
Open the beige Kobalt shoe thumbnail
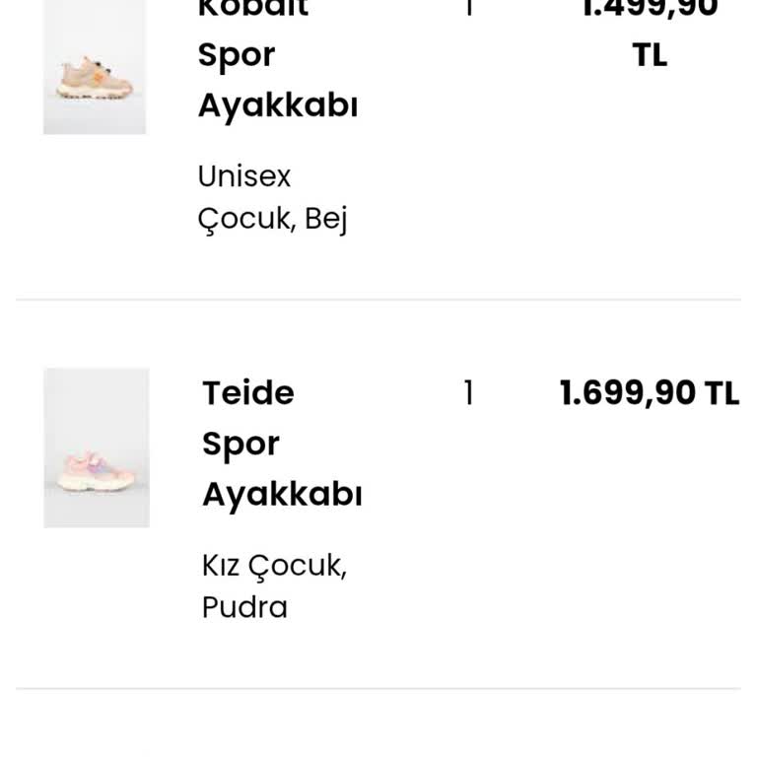coord(95,67)
